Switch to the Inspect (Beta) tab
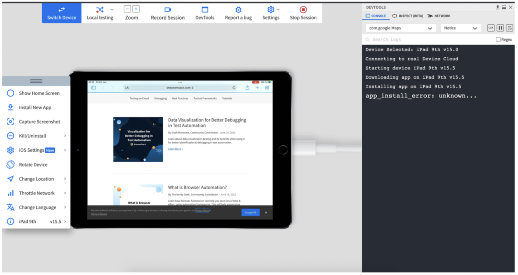This screenshot has width=518, height=275. coord(408,16)
